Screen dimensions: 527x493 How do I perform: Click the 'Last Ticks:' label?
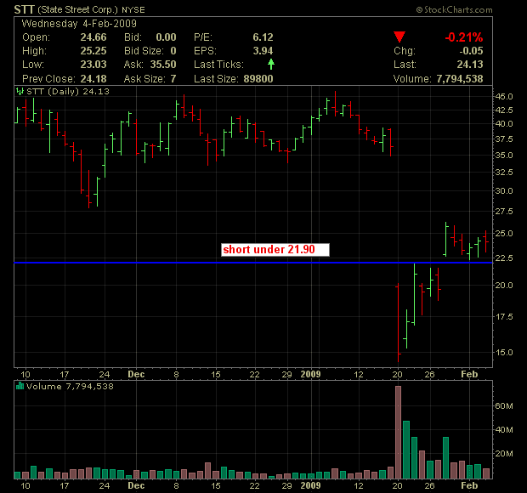tap(218, 65)
